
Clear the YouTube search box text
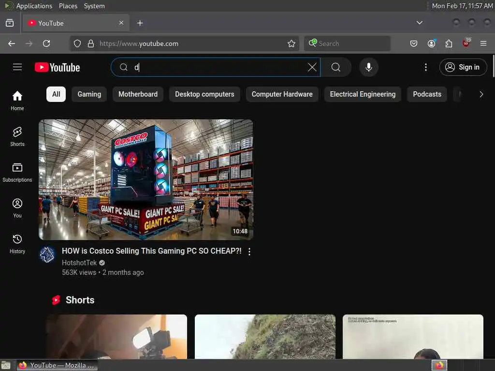(312, 67)
